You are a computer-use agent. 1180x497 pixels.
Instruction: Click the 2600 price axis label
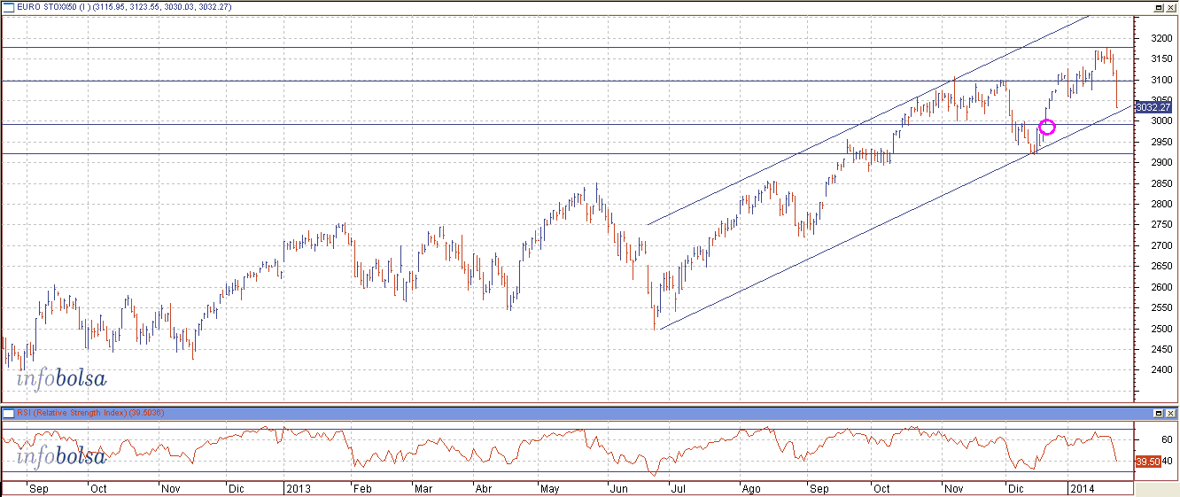click(x=1160, y=288)
